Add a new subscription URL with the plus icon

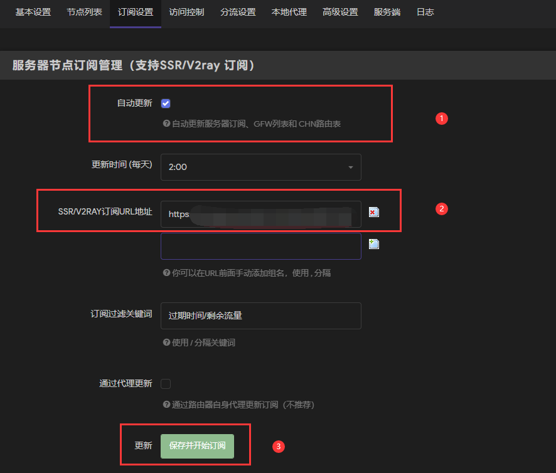[x=374, y=244]
